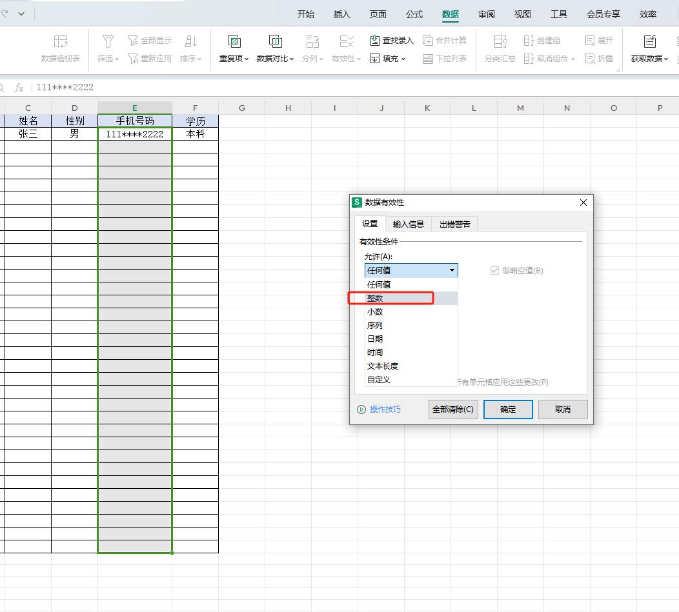
Task: Open 获取数据 get data tool
Action: click(649, 49)
